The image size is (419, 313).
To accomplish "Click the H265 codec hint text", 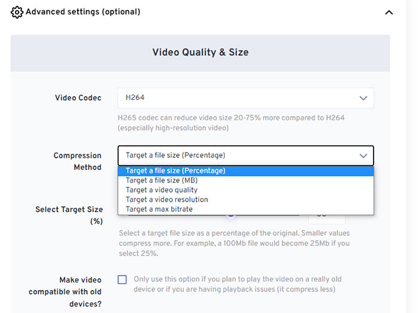I will (231, 123).
